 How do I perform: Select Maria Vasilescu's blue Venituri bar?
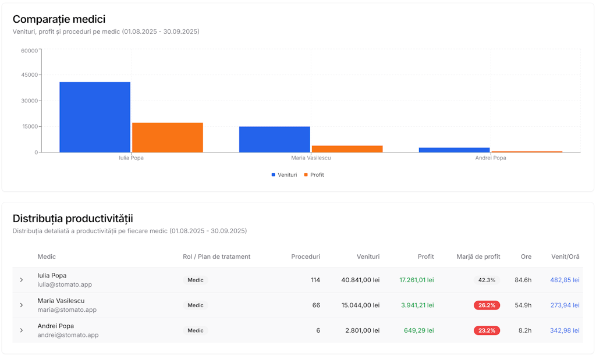pyautogui.click(x=274, y=139)
